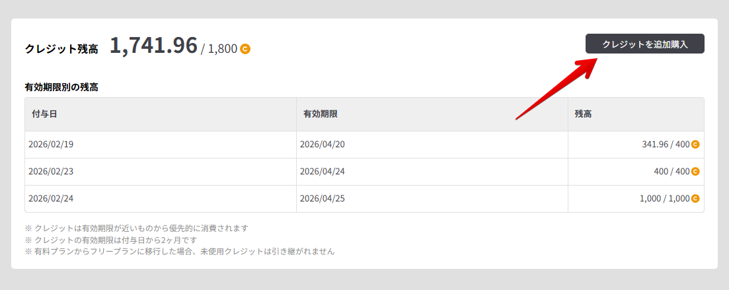The height and width of the screenshot is (290, 729).
Task: Click the 2026/04/25 expiry date cell
Action: [x=322, y=199]
